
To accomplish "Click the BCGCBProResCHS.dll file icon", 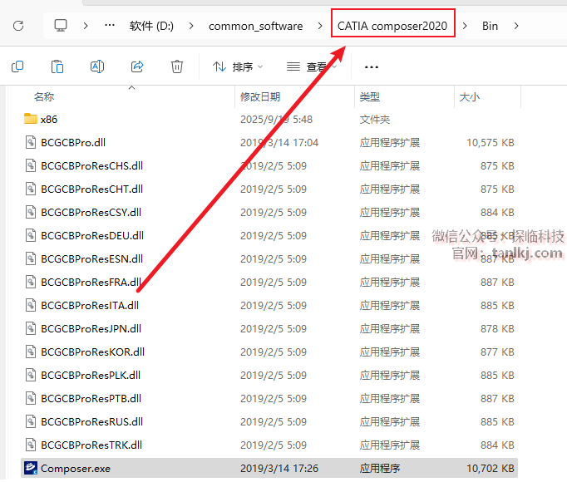I will pos(31,165).
